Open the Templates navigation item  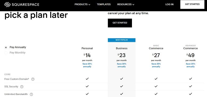click(x=104, y=4)
